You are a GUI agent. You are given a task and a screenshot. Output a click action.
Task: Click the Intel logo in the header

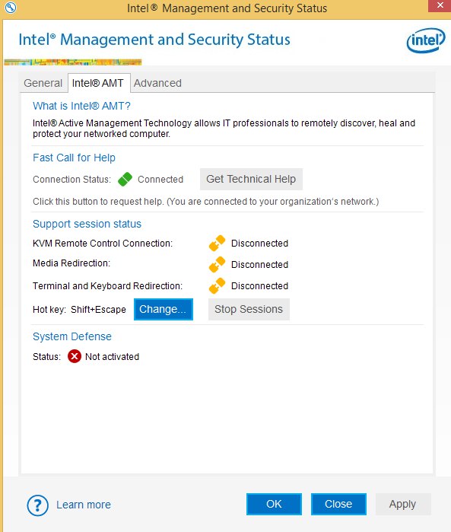[426, 40]
